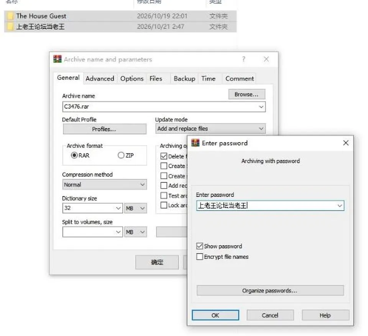The image size is (368, 336).
Task: Click WinRAR icon in Archive name dialog title
Action: 57,59
